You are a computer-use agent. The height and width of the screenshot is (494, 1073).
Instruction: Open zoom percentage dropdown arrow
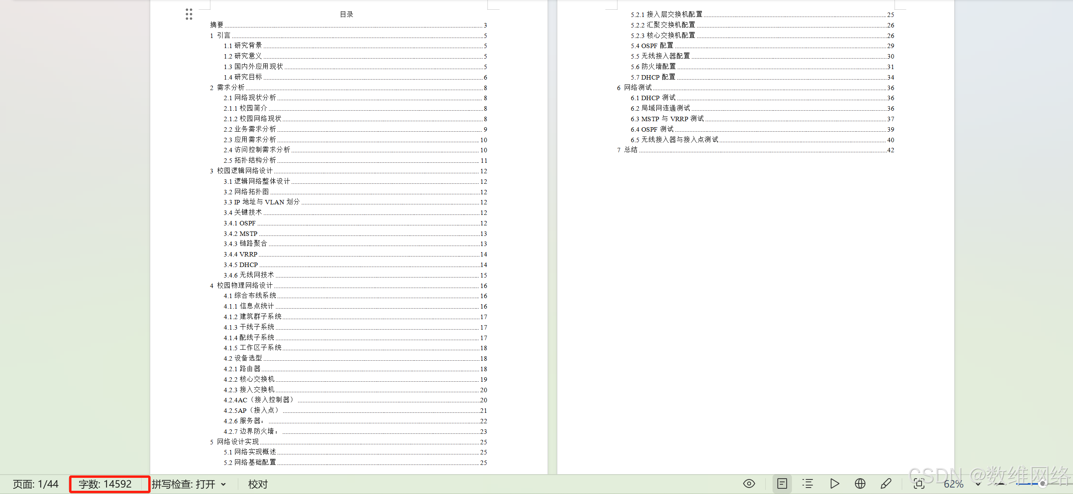[978, 484]
